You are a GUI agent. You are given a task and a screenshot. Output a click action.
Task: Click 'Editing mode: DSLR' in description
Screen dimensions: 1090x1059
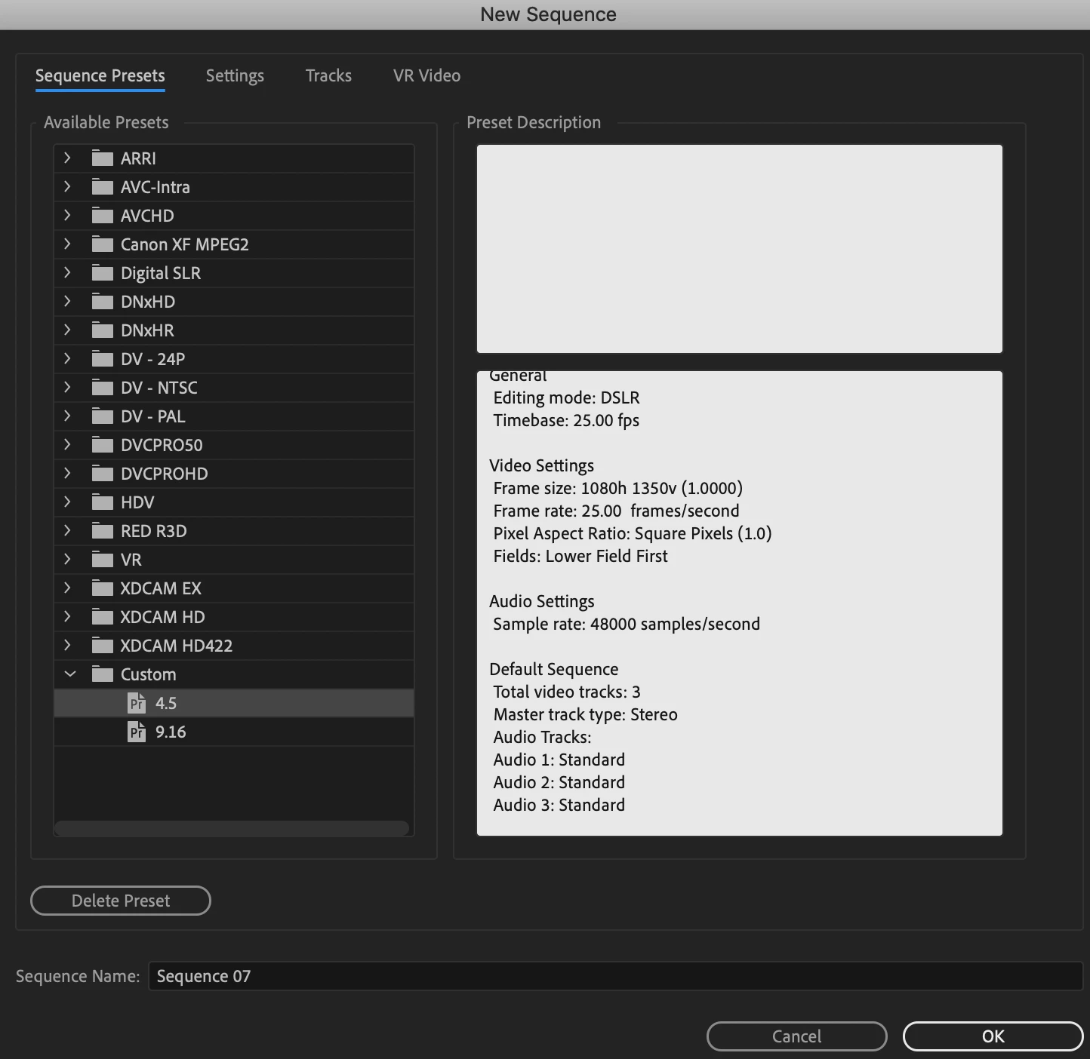click(x=566, y=398)
